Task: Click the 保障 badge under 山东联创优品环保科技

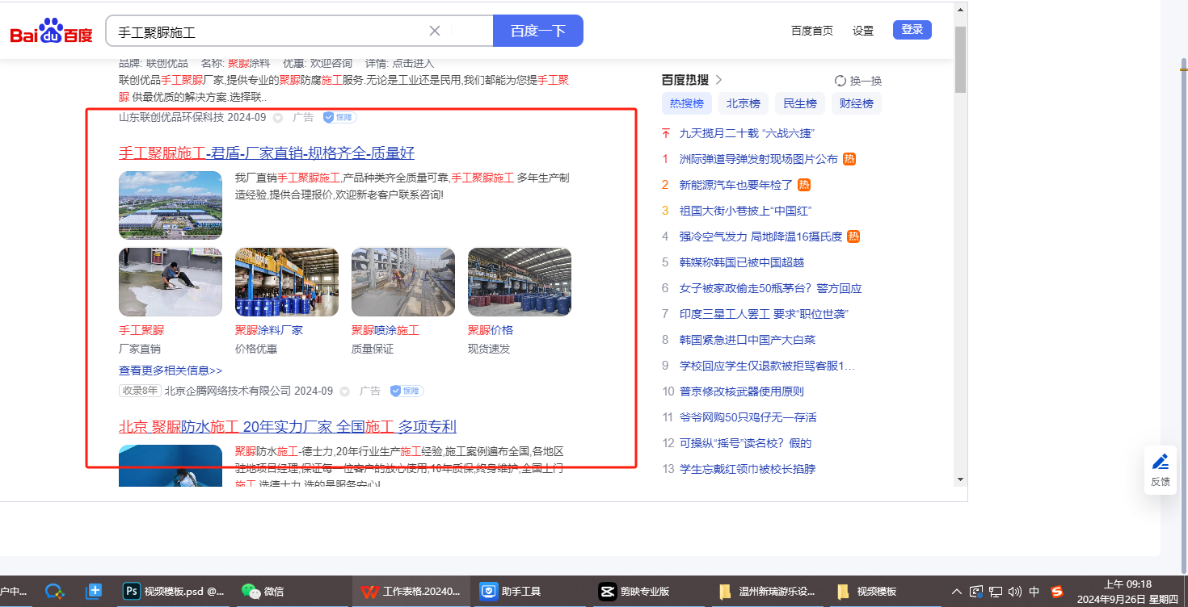Action: [x=339, y=117]
